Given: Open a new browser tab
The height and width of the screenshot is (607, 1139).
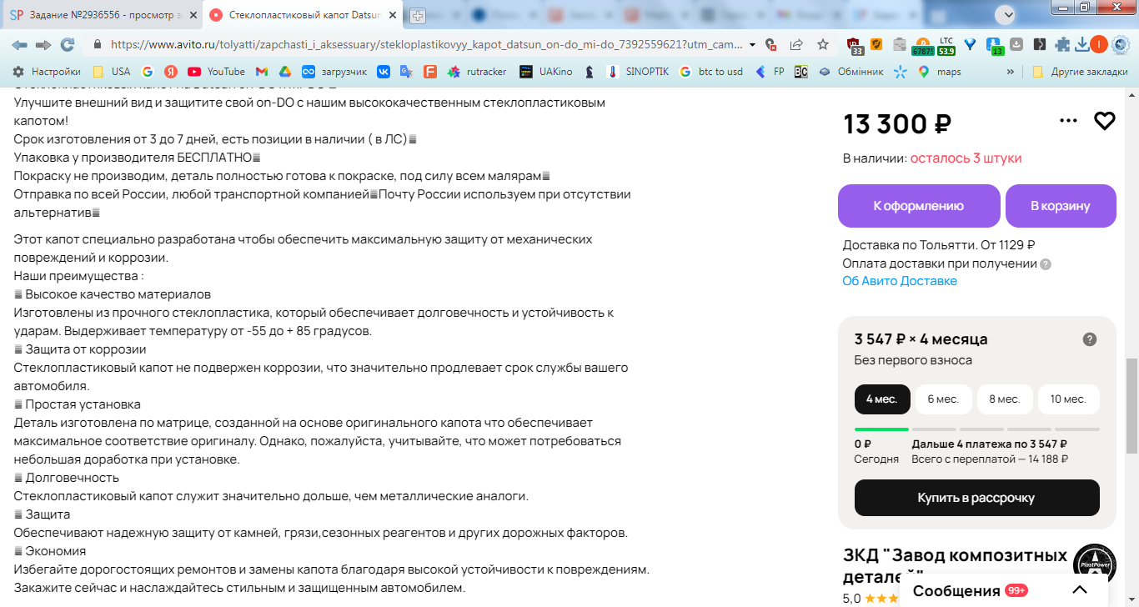Looking at the screenshot, I should click(x=418, y=15).
